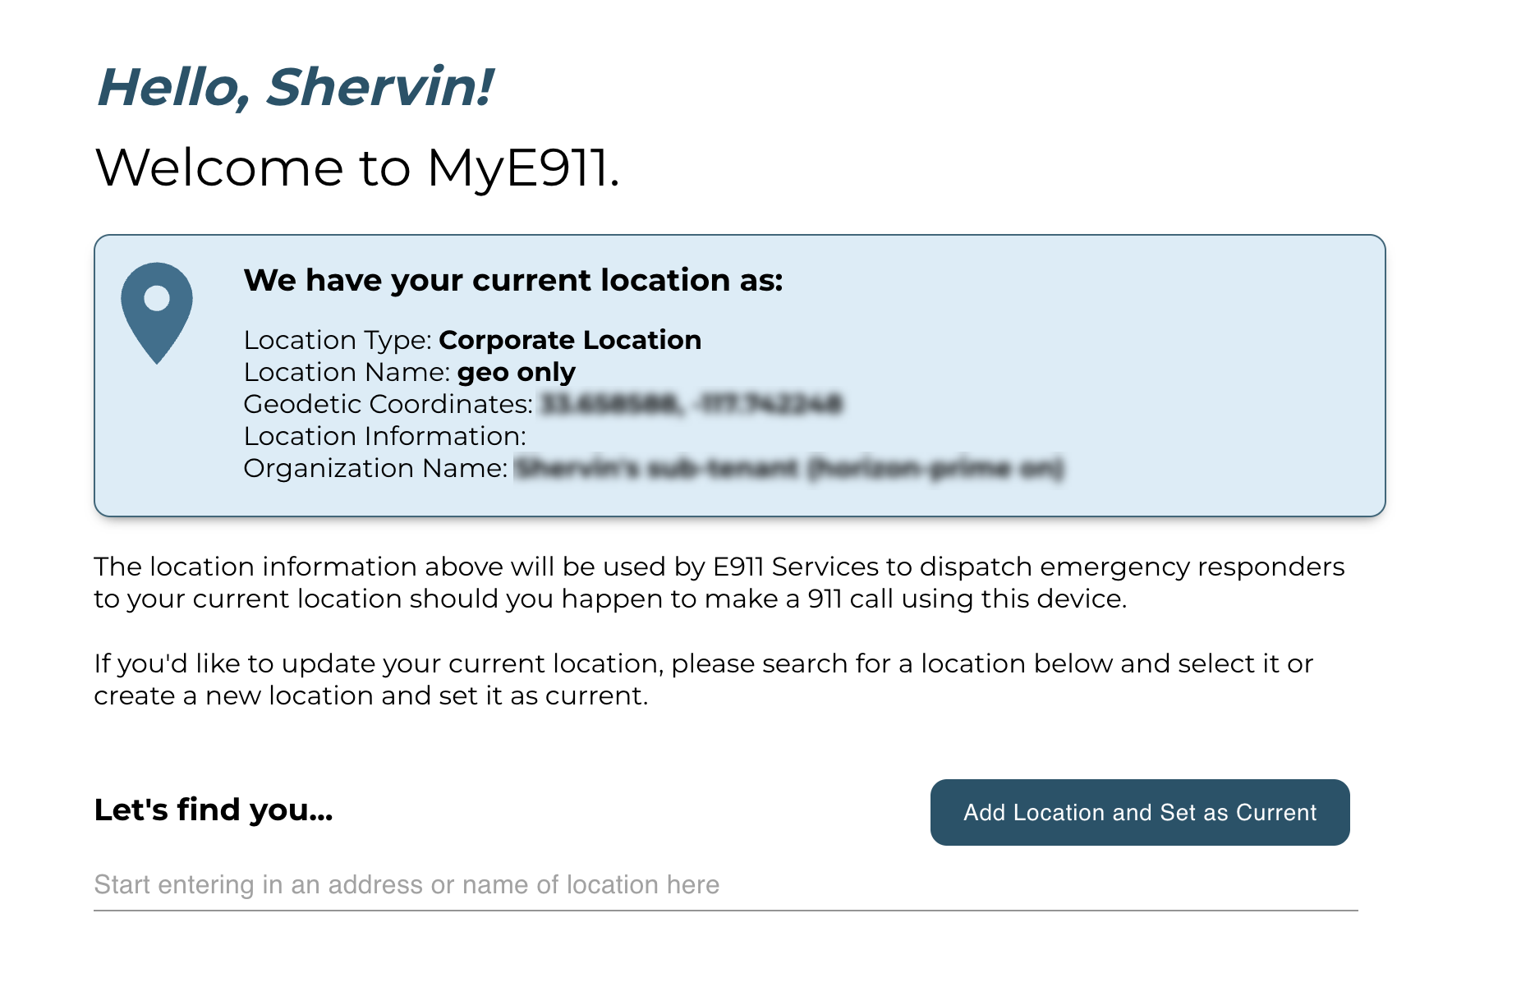Click the Geodetic Coordinates label

388,404
